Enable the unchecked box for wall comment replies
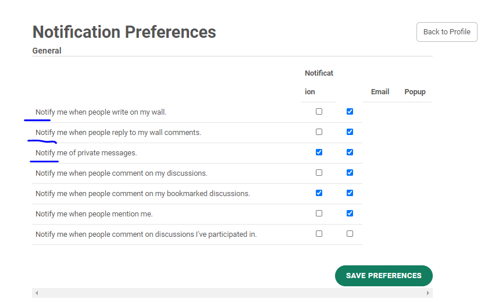Viewport: 495px width, 302px height. [x=319, y=132]
